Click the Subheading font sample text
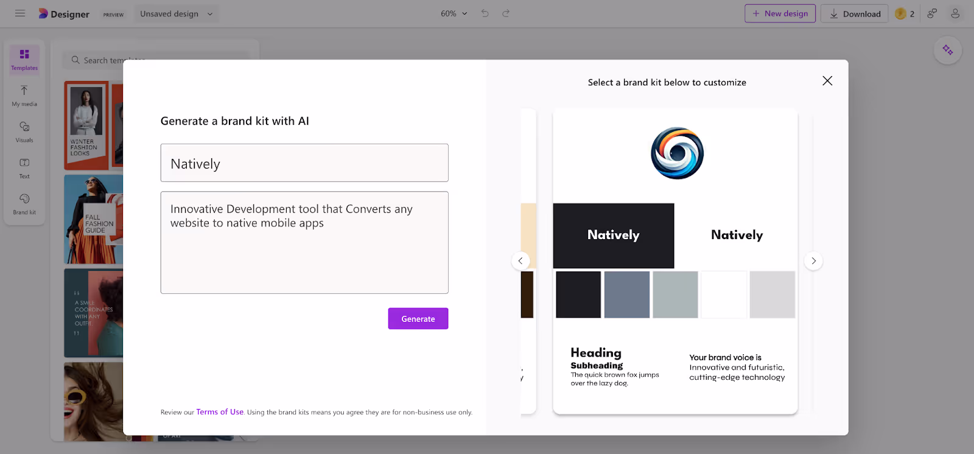 click(597, 366)
